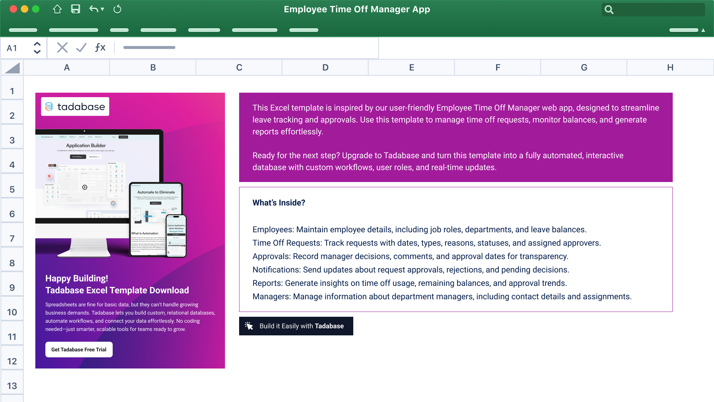Click the yellow minimize window button

[25, 9]
